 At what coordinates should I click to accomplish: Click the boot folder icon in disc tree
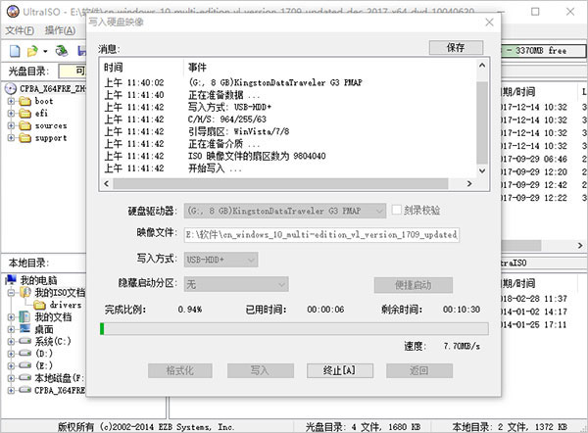point(25,101)
